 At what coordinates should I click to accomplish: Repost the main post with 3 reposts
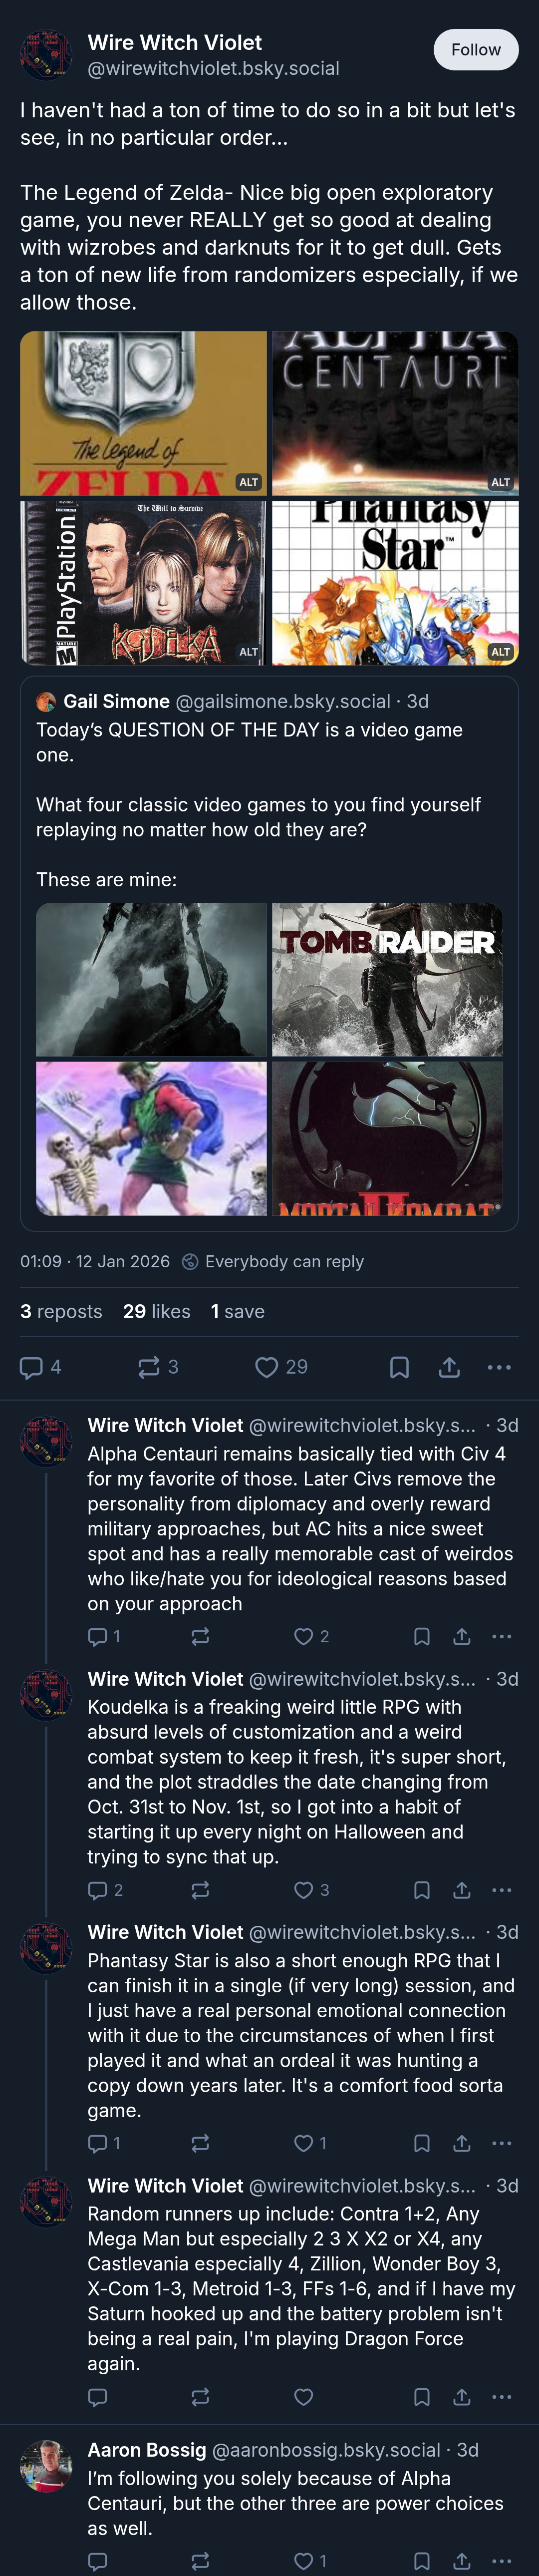158,1367
